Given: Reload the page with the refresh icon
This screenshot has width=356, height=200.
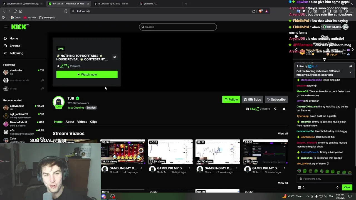Looking at the screenshot, I should tap(15, 11).
